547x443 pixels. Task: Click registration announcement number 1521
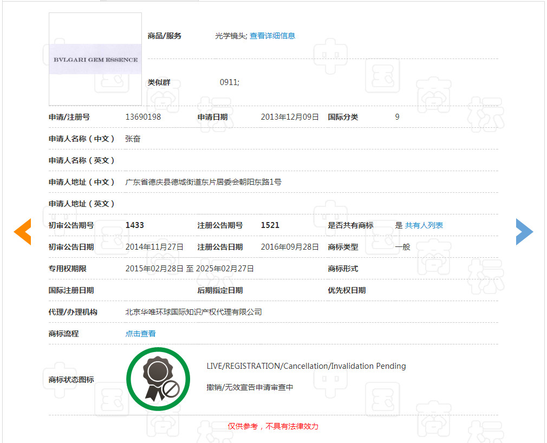[270, 225]
